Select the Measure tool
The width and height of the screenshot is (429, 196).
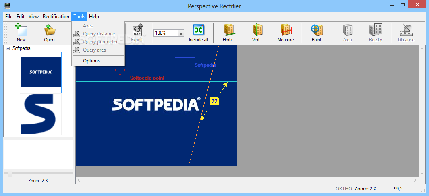[x=286, y=30]
